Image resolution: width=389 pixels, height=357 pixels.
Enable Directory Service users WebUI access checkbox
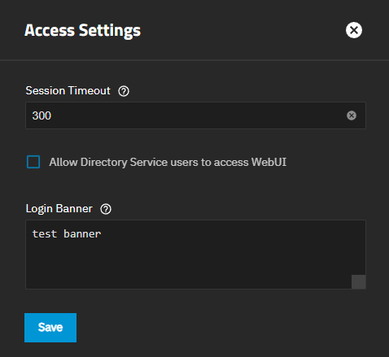point(33,162)
